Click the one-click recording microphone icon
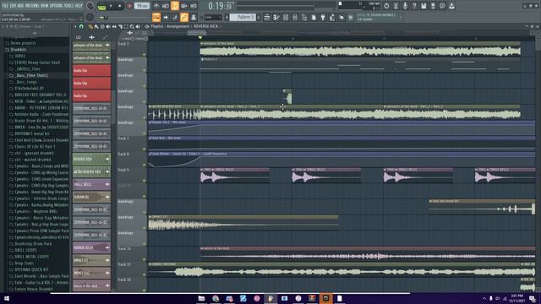The height and width of the screenshot is (304, 541). [x=405, y=6]
